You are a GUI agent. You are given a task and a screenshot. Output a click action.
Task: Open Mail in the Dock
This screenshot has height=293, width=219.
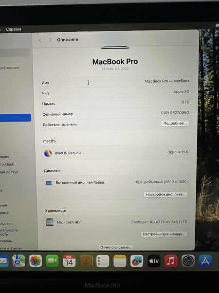[4, 261]
